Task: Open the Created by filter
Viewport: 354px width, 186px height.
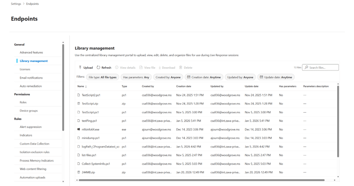Action: [168, 77]
